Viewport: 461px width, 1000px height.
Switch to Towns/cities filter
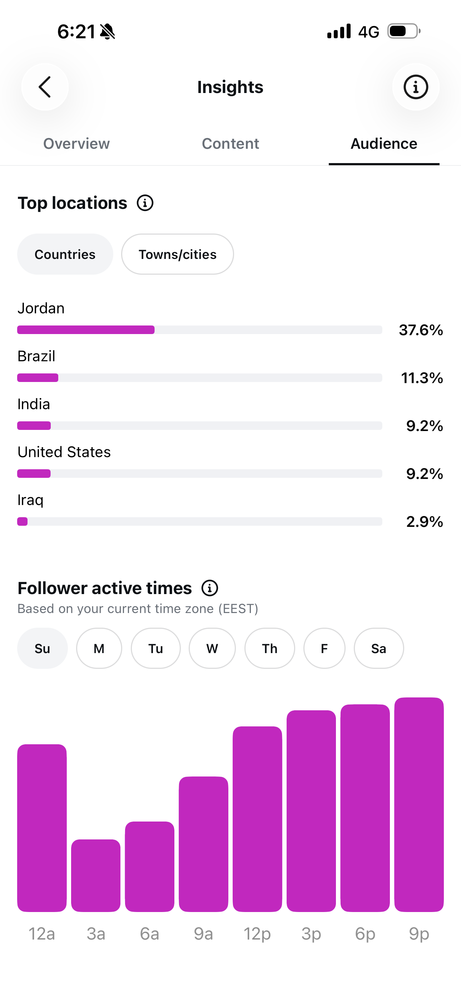pos(177,254)
